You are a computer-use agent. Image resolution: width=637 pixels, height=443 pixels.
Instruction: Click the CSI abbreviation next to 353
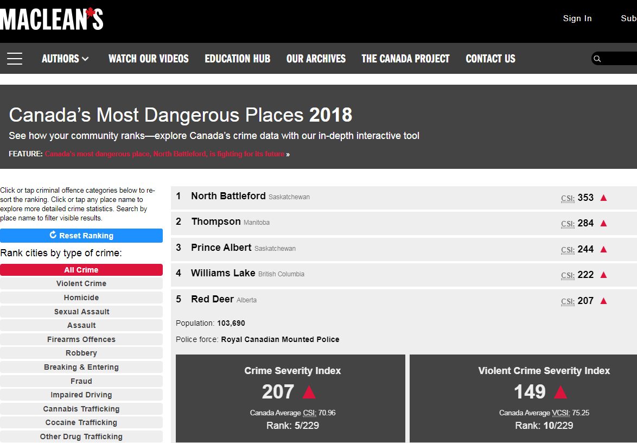point(568,199)
